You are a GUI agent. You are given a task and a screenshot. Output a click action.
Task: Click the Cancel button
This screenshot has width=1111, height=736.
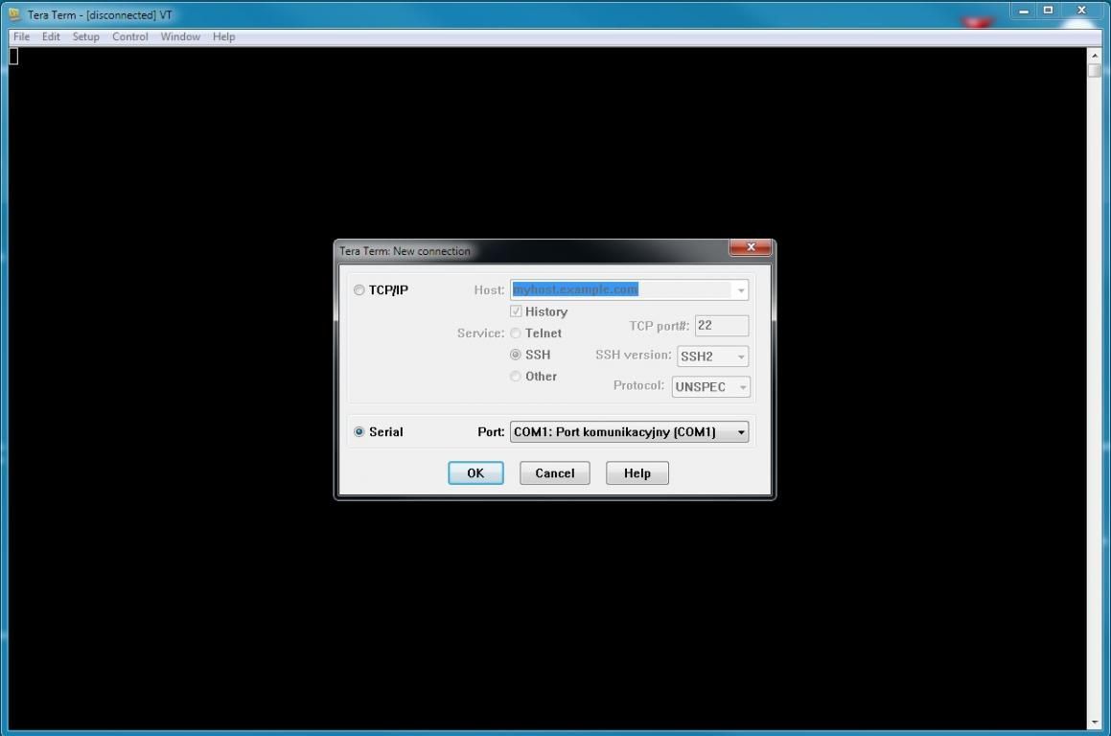(555, 473)
